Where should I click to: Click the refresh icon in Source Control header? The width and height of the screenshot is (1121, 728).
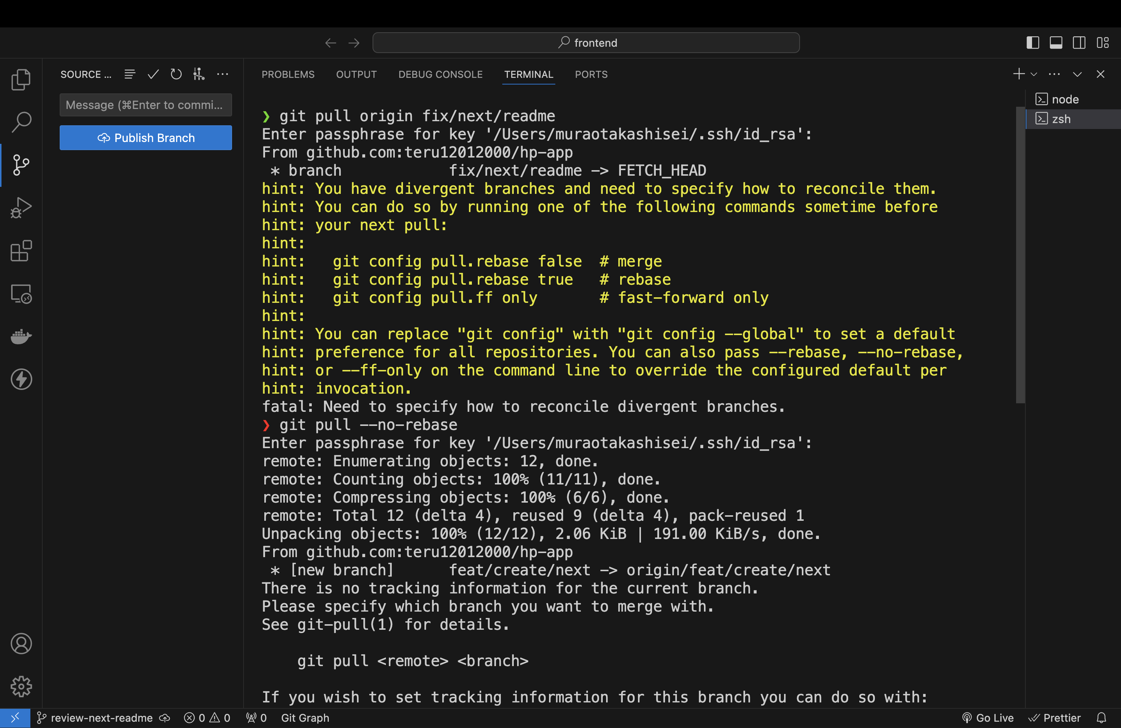point(176,75)
